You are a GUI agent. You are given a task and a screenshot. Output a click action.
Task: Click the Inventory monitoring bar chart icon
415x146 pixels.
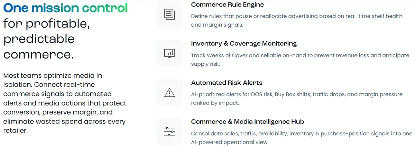(x=169, y=53)
